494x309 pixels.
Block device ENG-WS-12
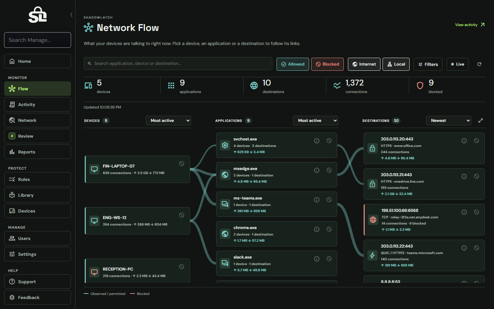182,215
